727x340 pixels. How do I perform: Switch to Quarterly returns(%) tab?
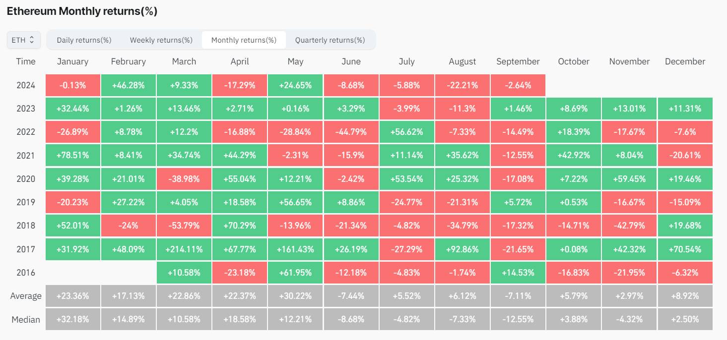tap(330, 40)
